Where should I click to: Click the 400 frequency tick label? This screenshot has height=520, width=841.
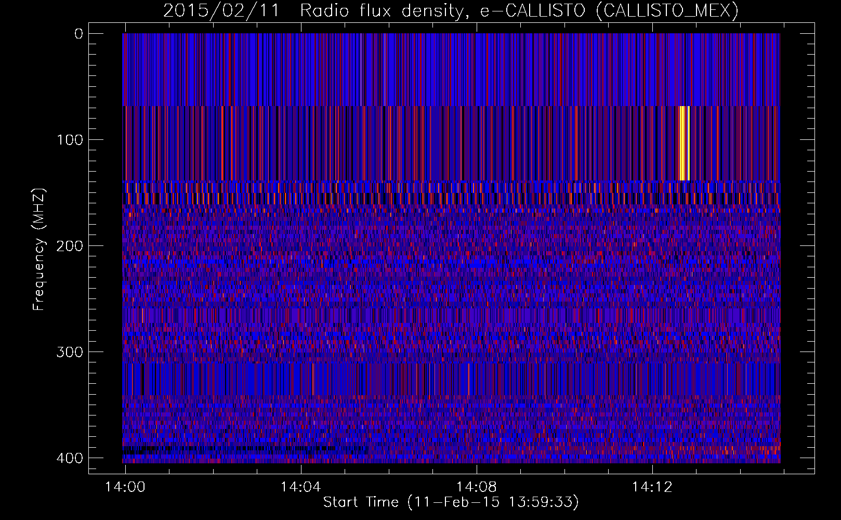click(69, 458)
